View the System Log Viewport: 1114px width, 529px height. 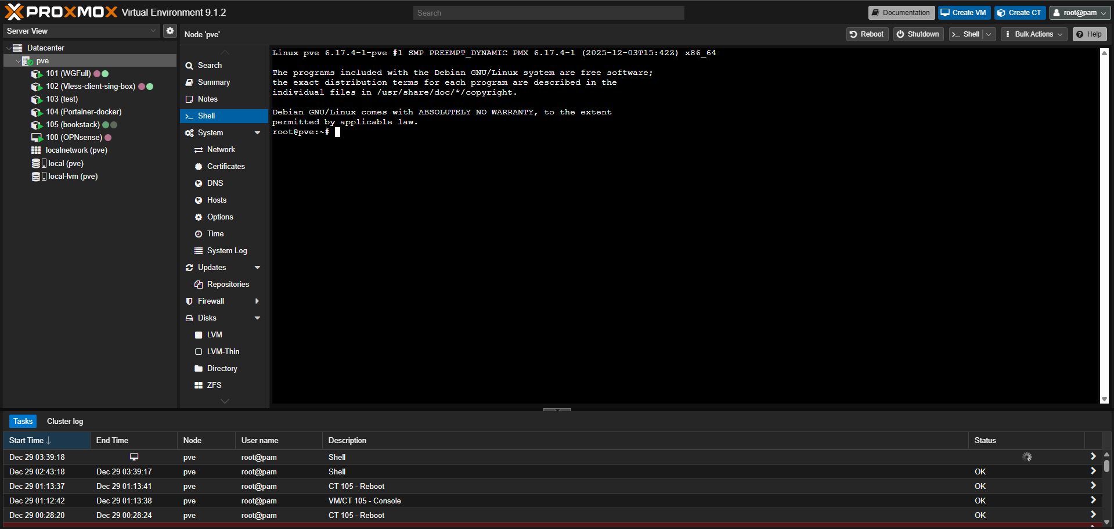[224, 250]
